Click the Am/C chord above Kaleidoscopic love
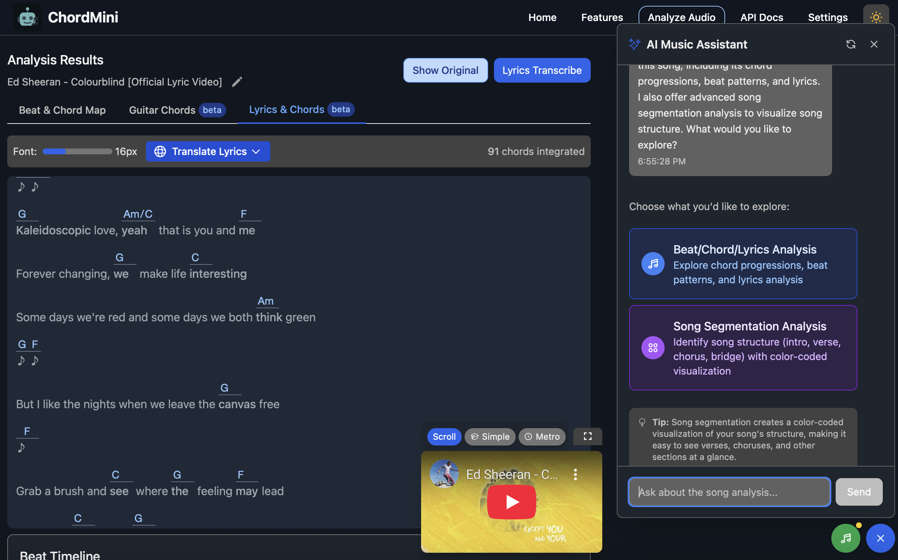This screenshot has width=898, height=560. pos(138,214)
